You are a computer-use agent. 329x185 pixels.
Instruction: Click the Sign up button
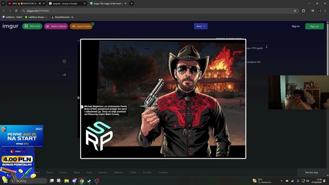pos(314,26)
